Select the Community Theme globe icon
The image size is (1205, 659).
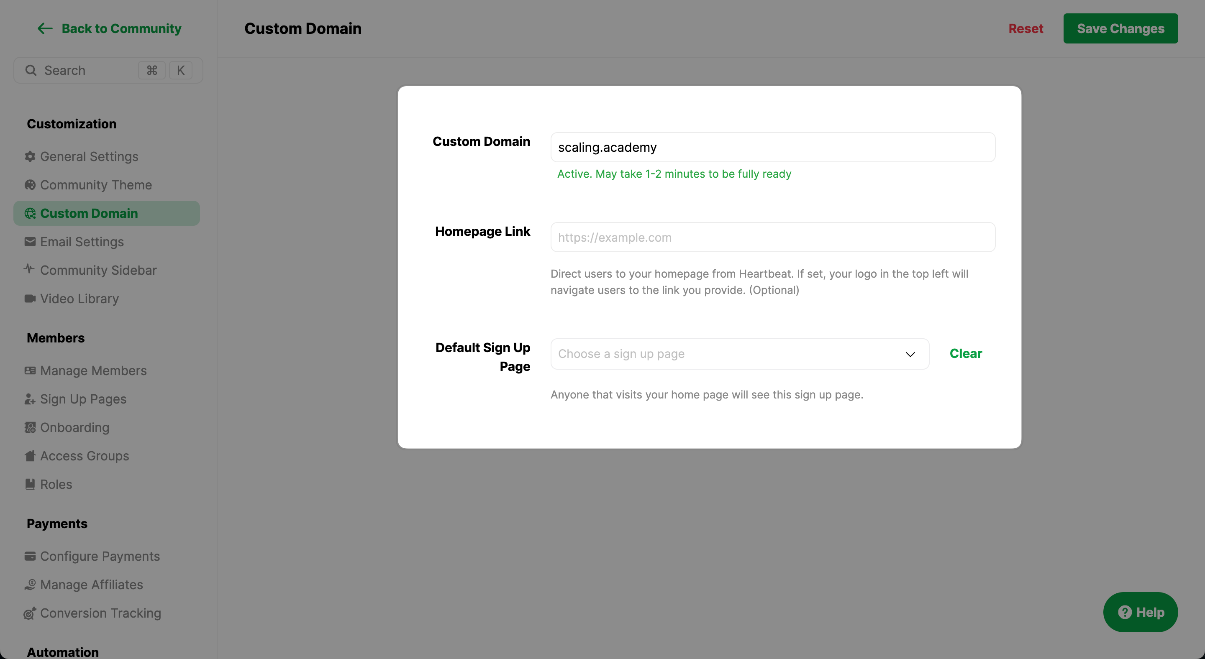click(x=30, y=185)
